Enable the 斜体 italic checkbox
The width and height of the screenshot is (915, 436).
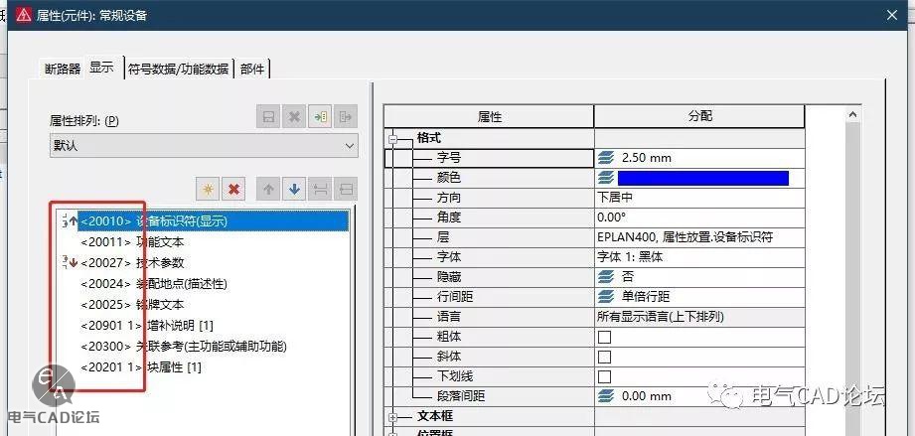(604, 358)
